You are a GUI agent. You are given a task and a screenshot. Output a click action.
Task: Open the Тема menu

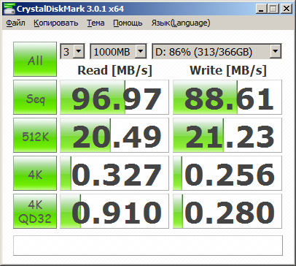(x=96, y=23)
